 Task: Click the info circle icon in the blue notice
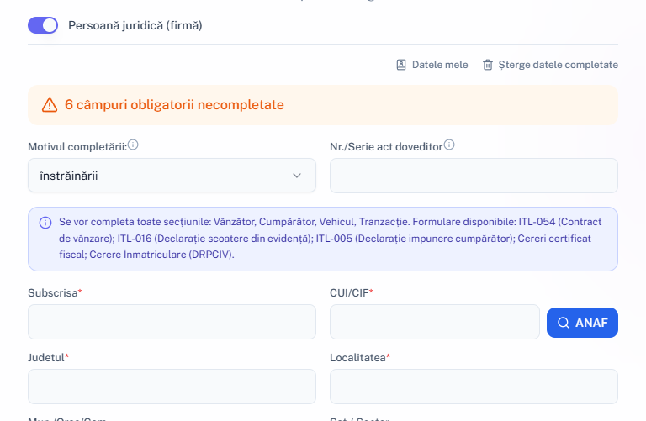tap(45, 223)
